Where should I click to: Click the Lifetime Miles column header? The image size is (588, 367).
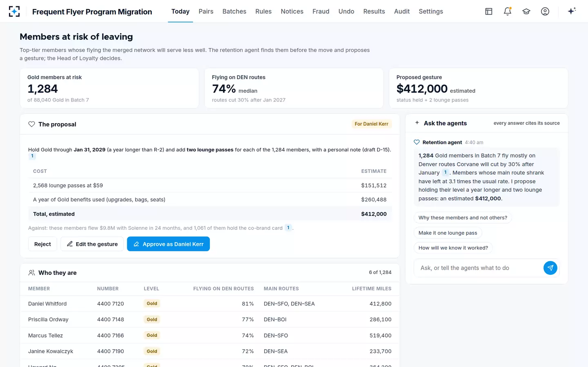click(x=372, y=289)
